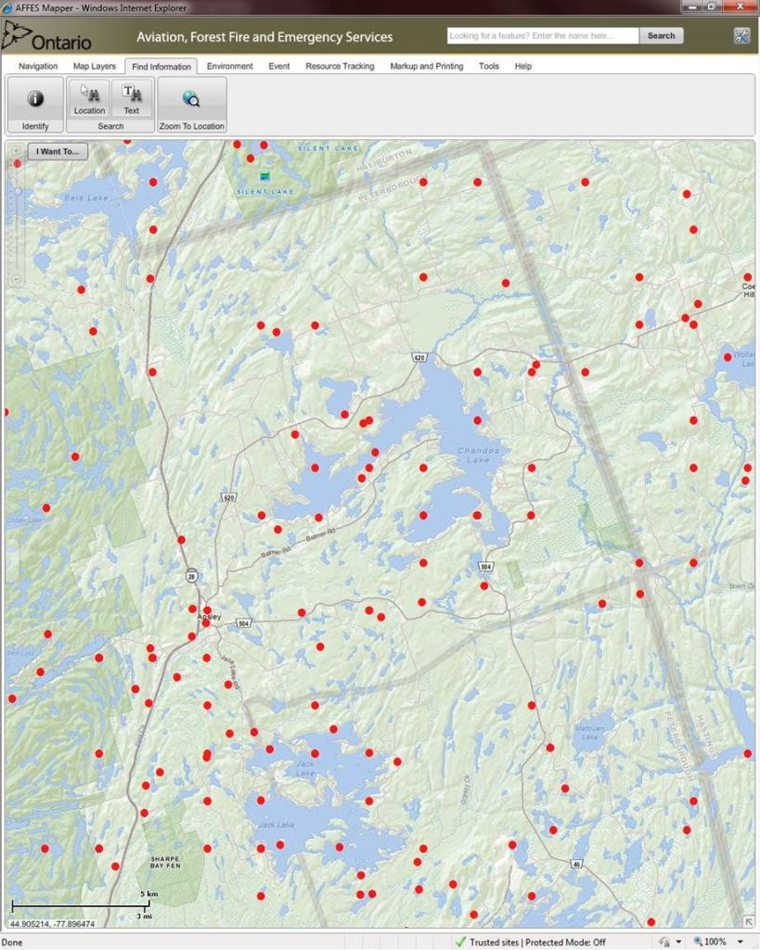
Task: Click the Zoom To Location globe icon
Action: [x=191, y=98]
